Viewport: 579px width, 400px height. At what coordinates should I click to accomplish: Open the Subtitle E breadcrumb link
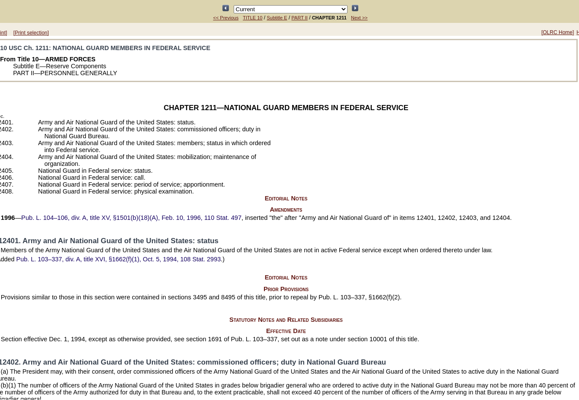coord(277,18)
